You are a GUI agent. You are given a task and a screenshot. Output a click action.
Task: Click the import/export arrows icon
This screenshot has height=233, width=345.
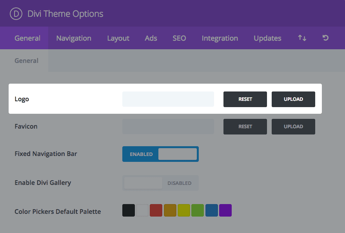tap(302, 38)
